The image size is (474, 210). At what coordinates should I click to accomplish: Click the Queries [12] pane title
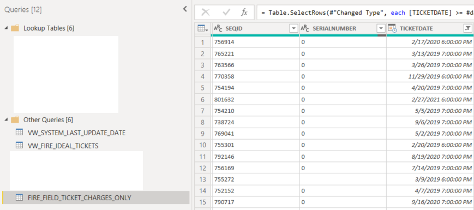23,10
